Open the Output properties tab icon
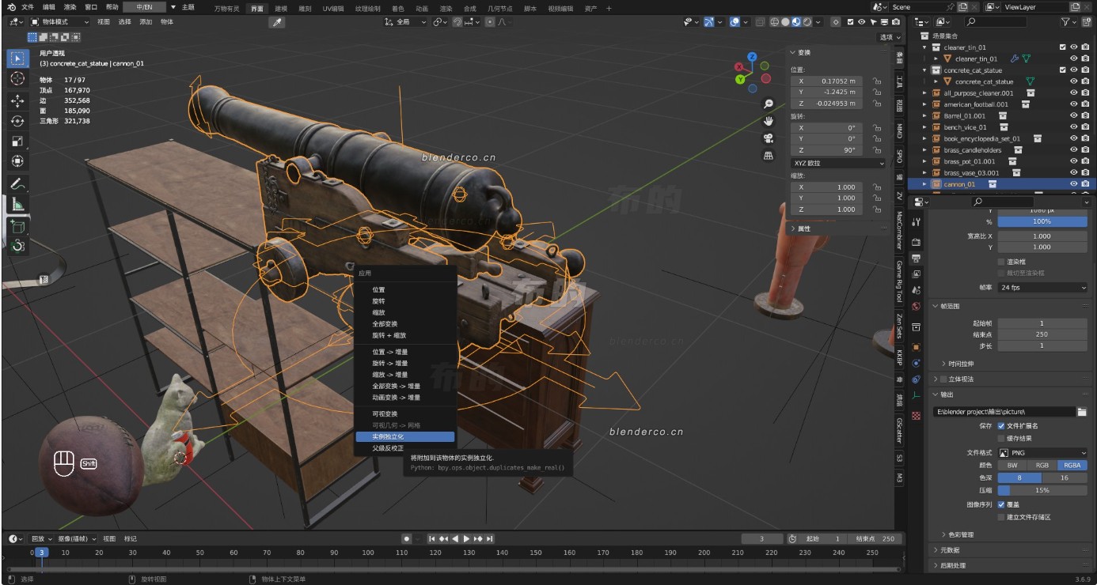Viewport: 1097px width, 585px height. pyautogui.click(x=917, y=258)
